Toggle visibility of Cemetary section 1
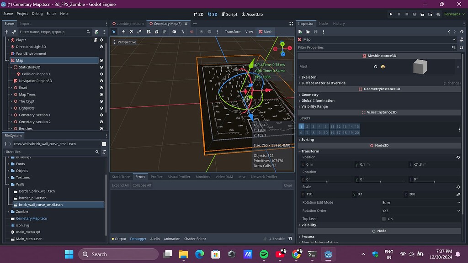The height and width of the screenshot is (263, 468). (101, 115)
